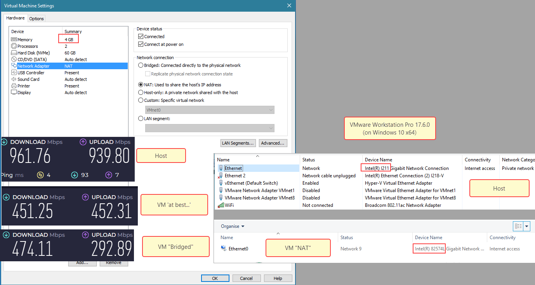Open the LAN Segments dialog
Screen dimensions: 535x285
point(238,143)
